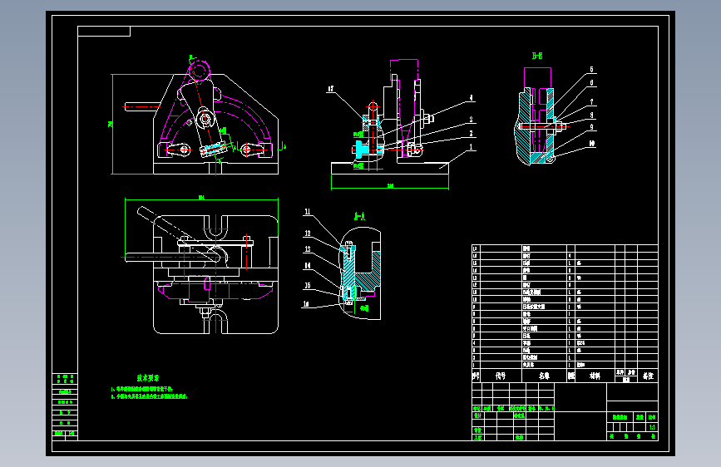Click part callout number 1 near base plate
Screen dimensions: 721x467
click(x=471, y=147)
